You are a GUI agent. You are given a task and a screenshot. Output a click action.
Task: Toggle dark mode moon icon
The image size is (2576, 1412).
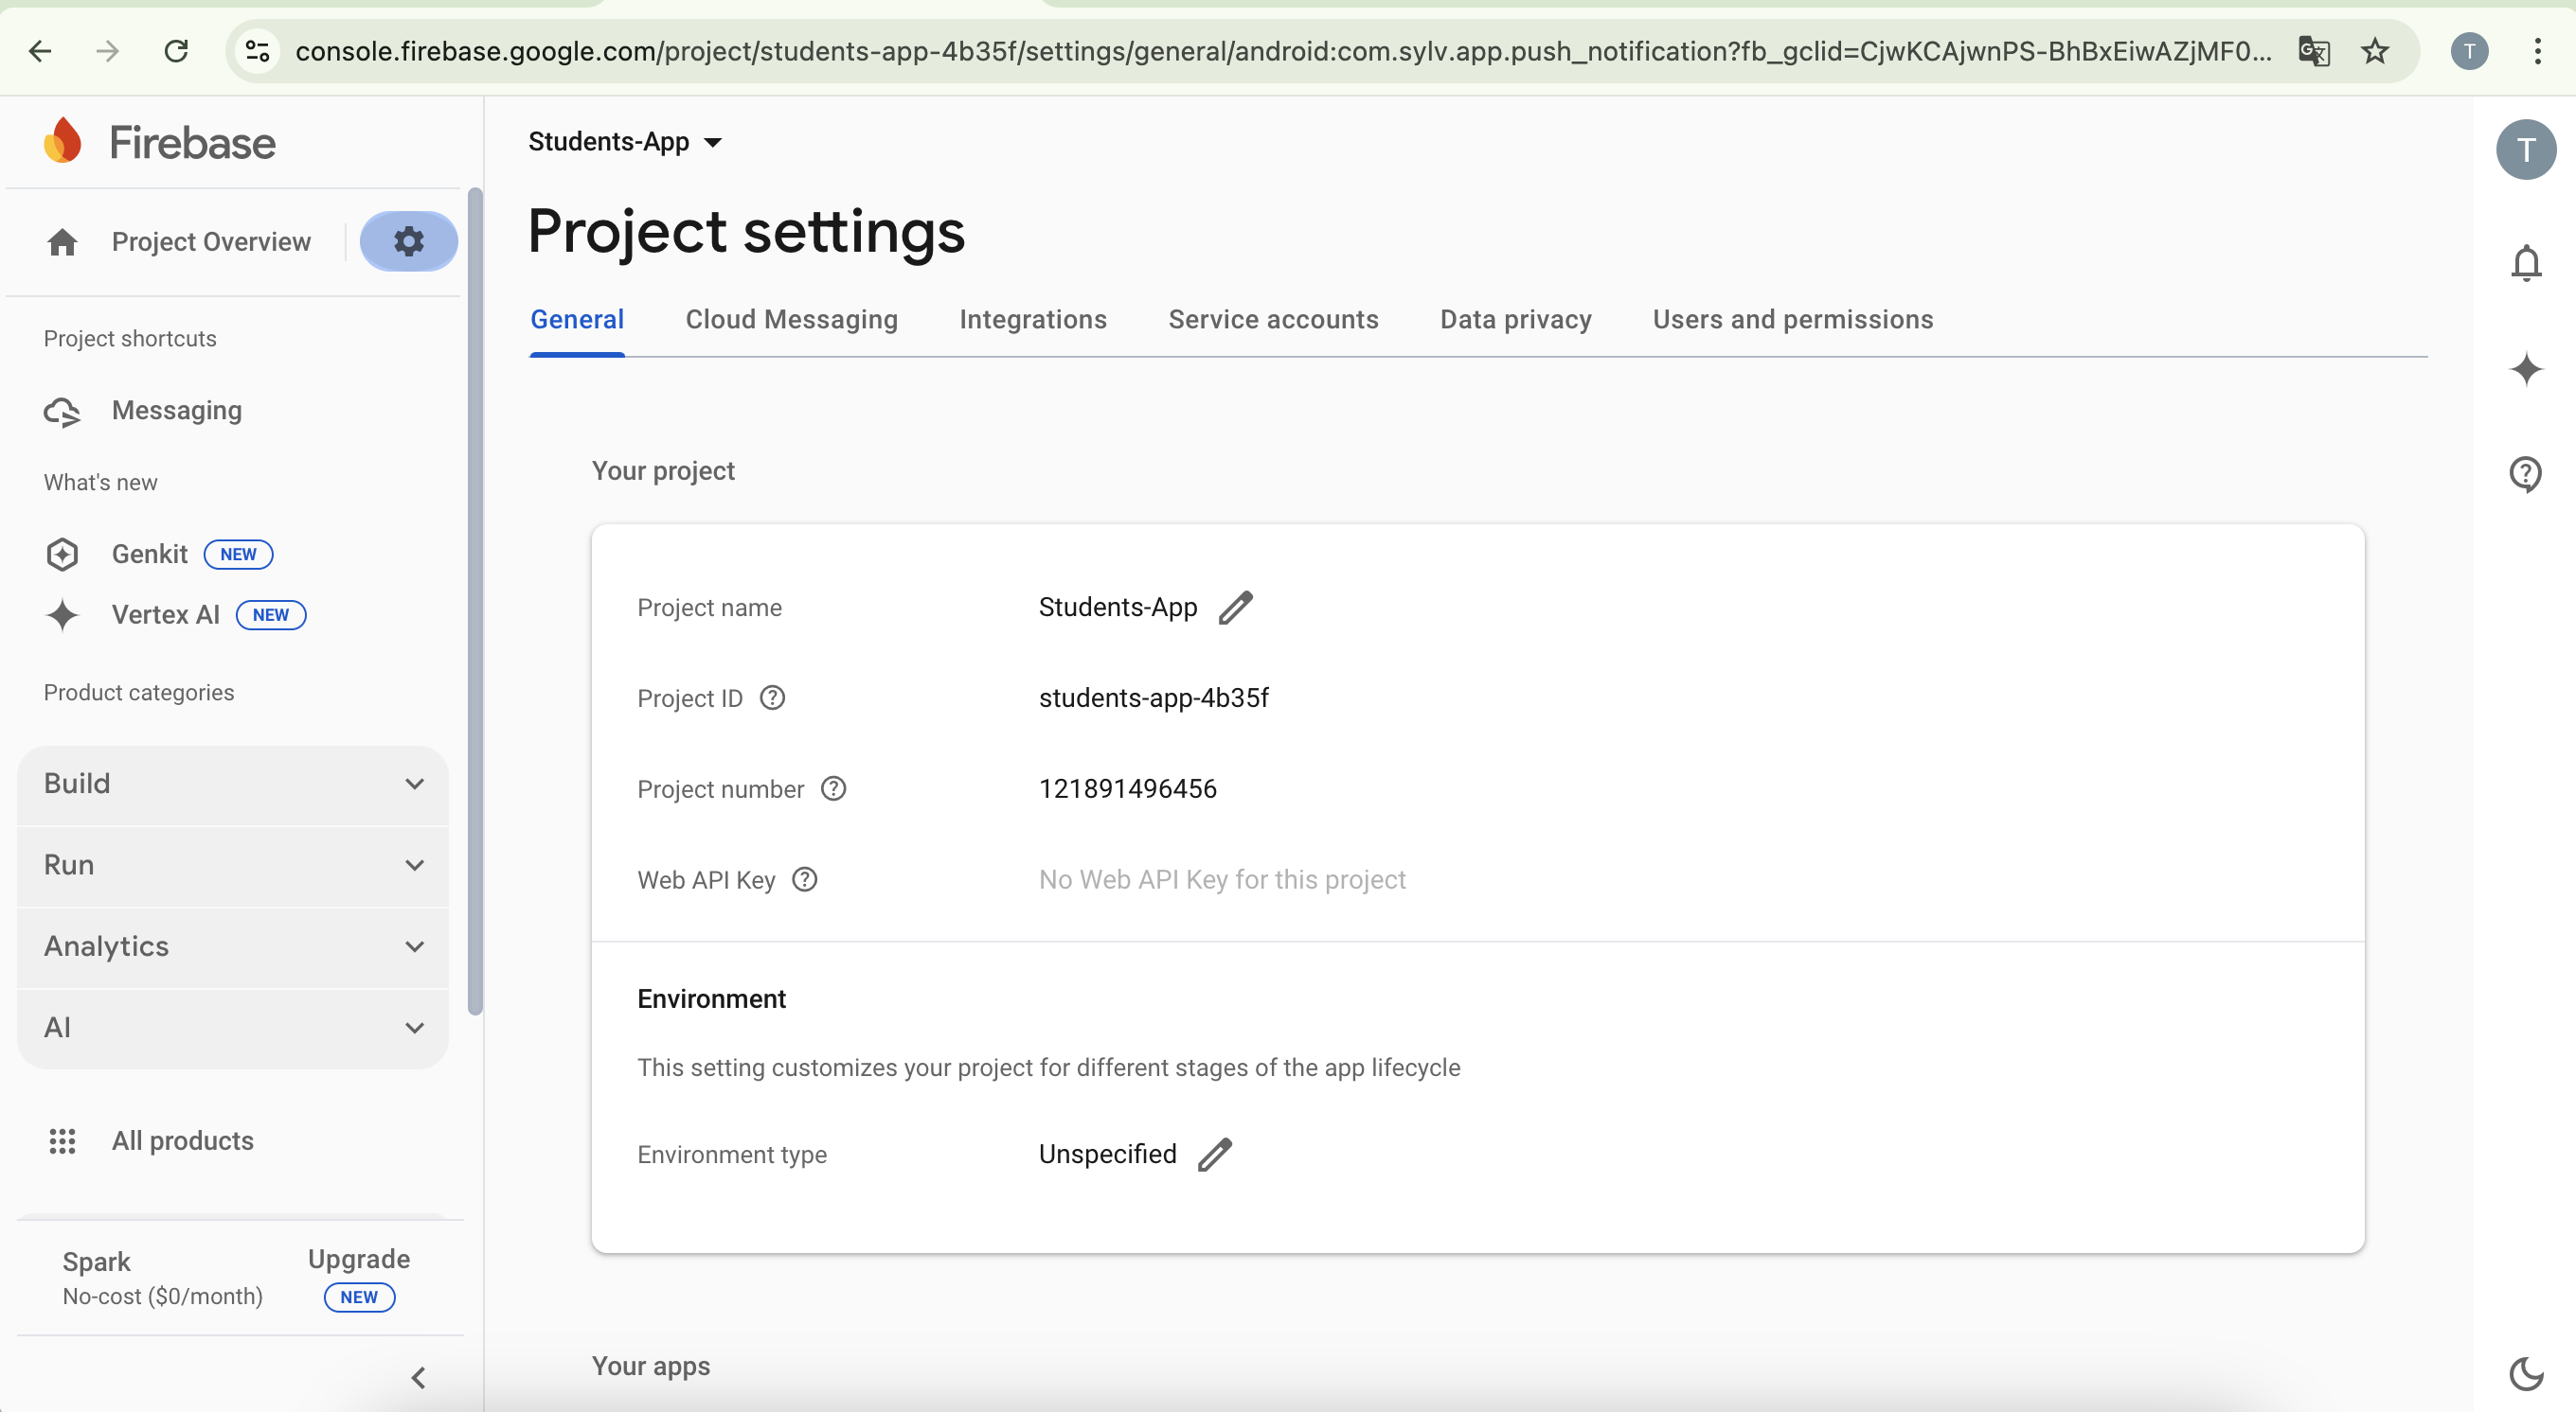[2526, 1374]
